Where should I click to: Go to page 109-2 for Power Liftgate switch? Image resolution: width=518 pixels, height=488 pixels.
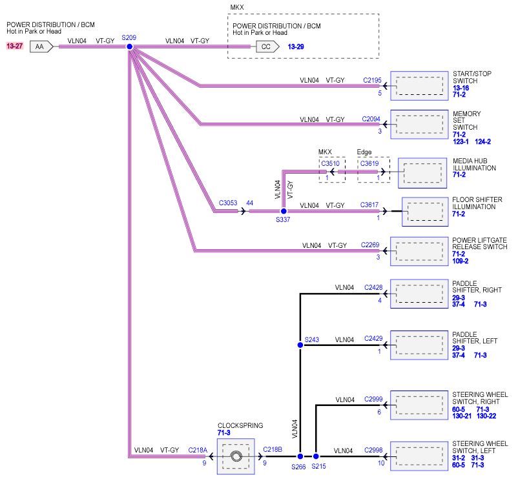click(x=461, y=261)
